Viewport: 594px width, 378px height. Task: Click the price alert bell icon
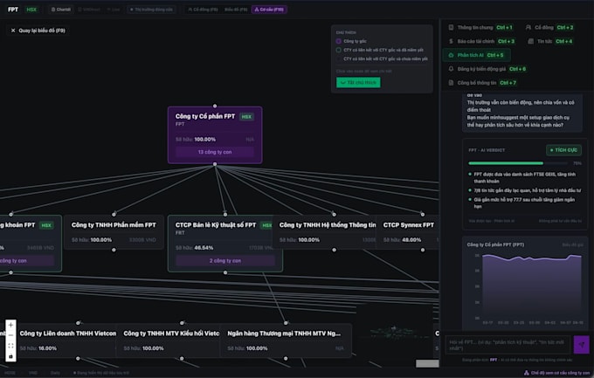pyautogui.click(x=451, y=69)
